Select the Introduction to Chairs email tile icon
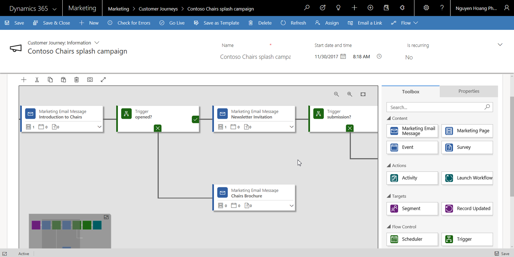The height and width of the screenshot is (257, 514). pos(31,114)
